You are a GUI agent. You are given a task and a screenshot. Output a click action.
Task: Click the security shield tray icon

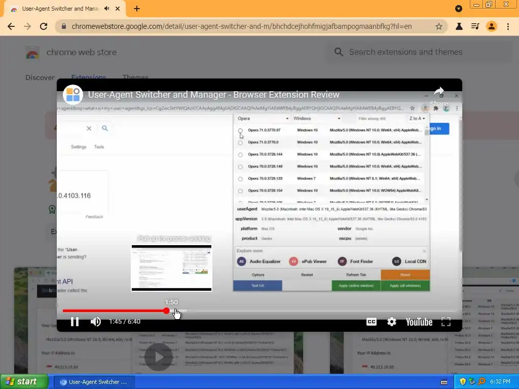tap(463, 382)
